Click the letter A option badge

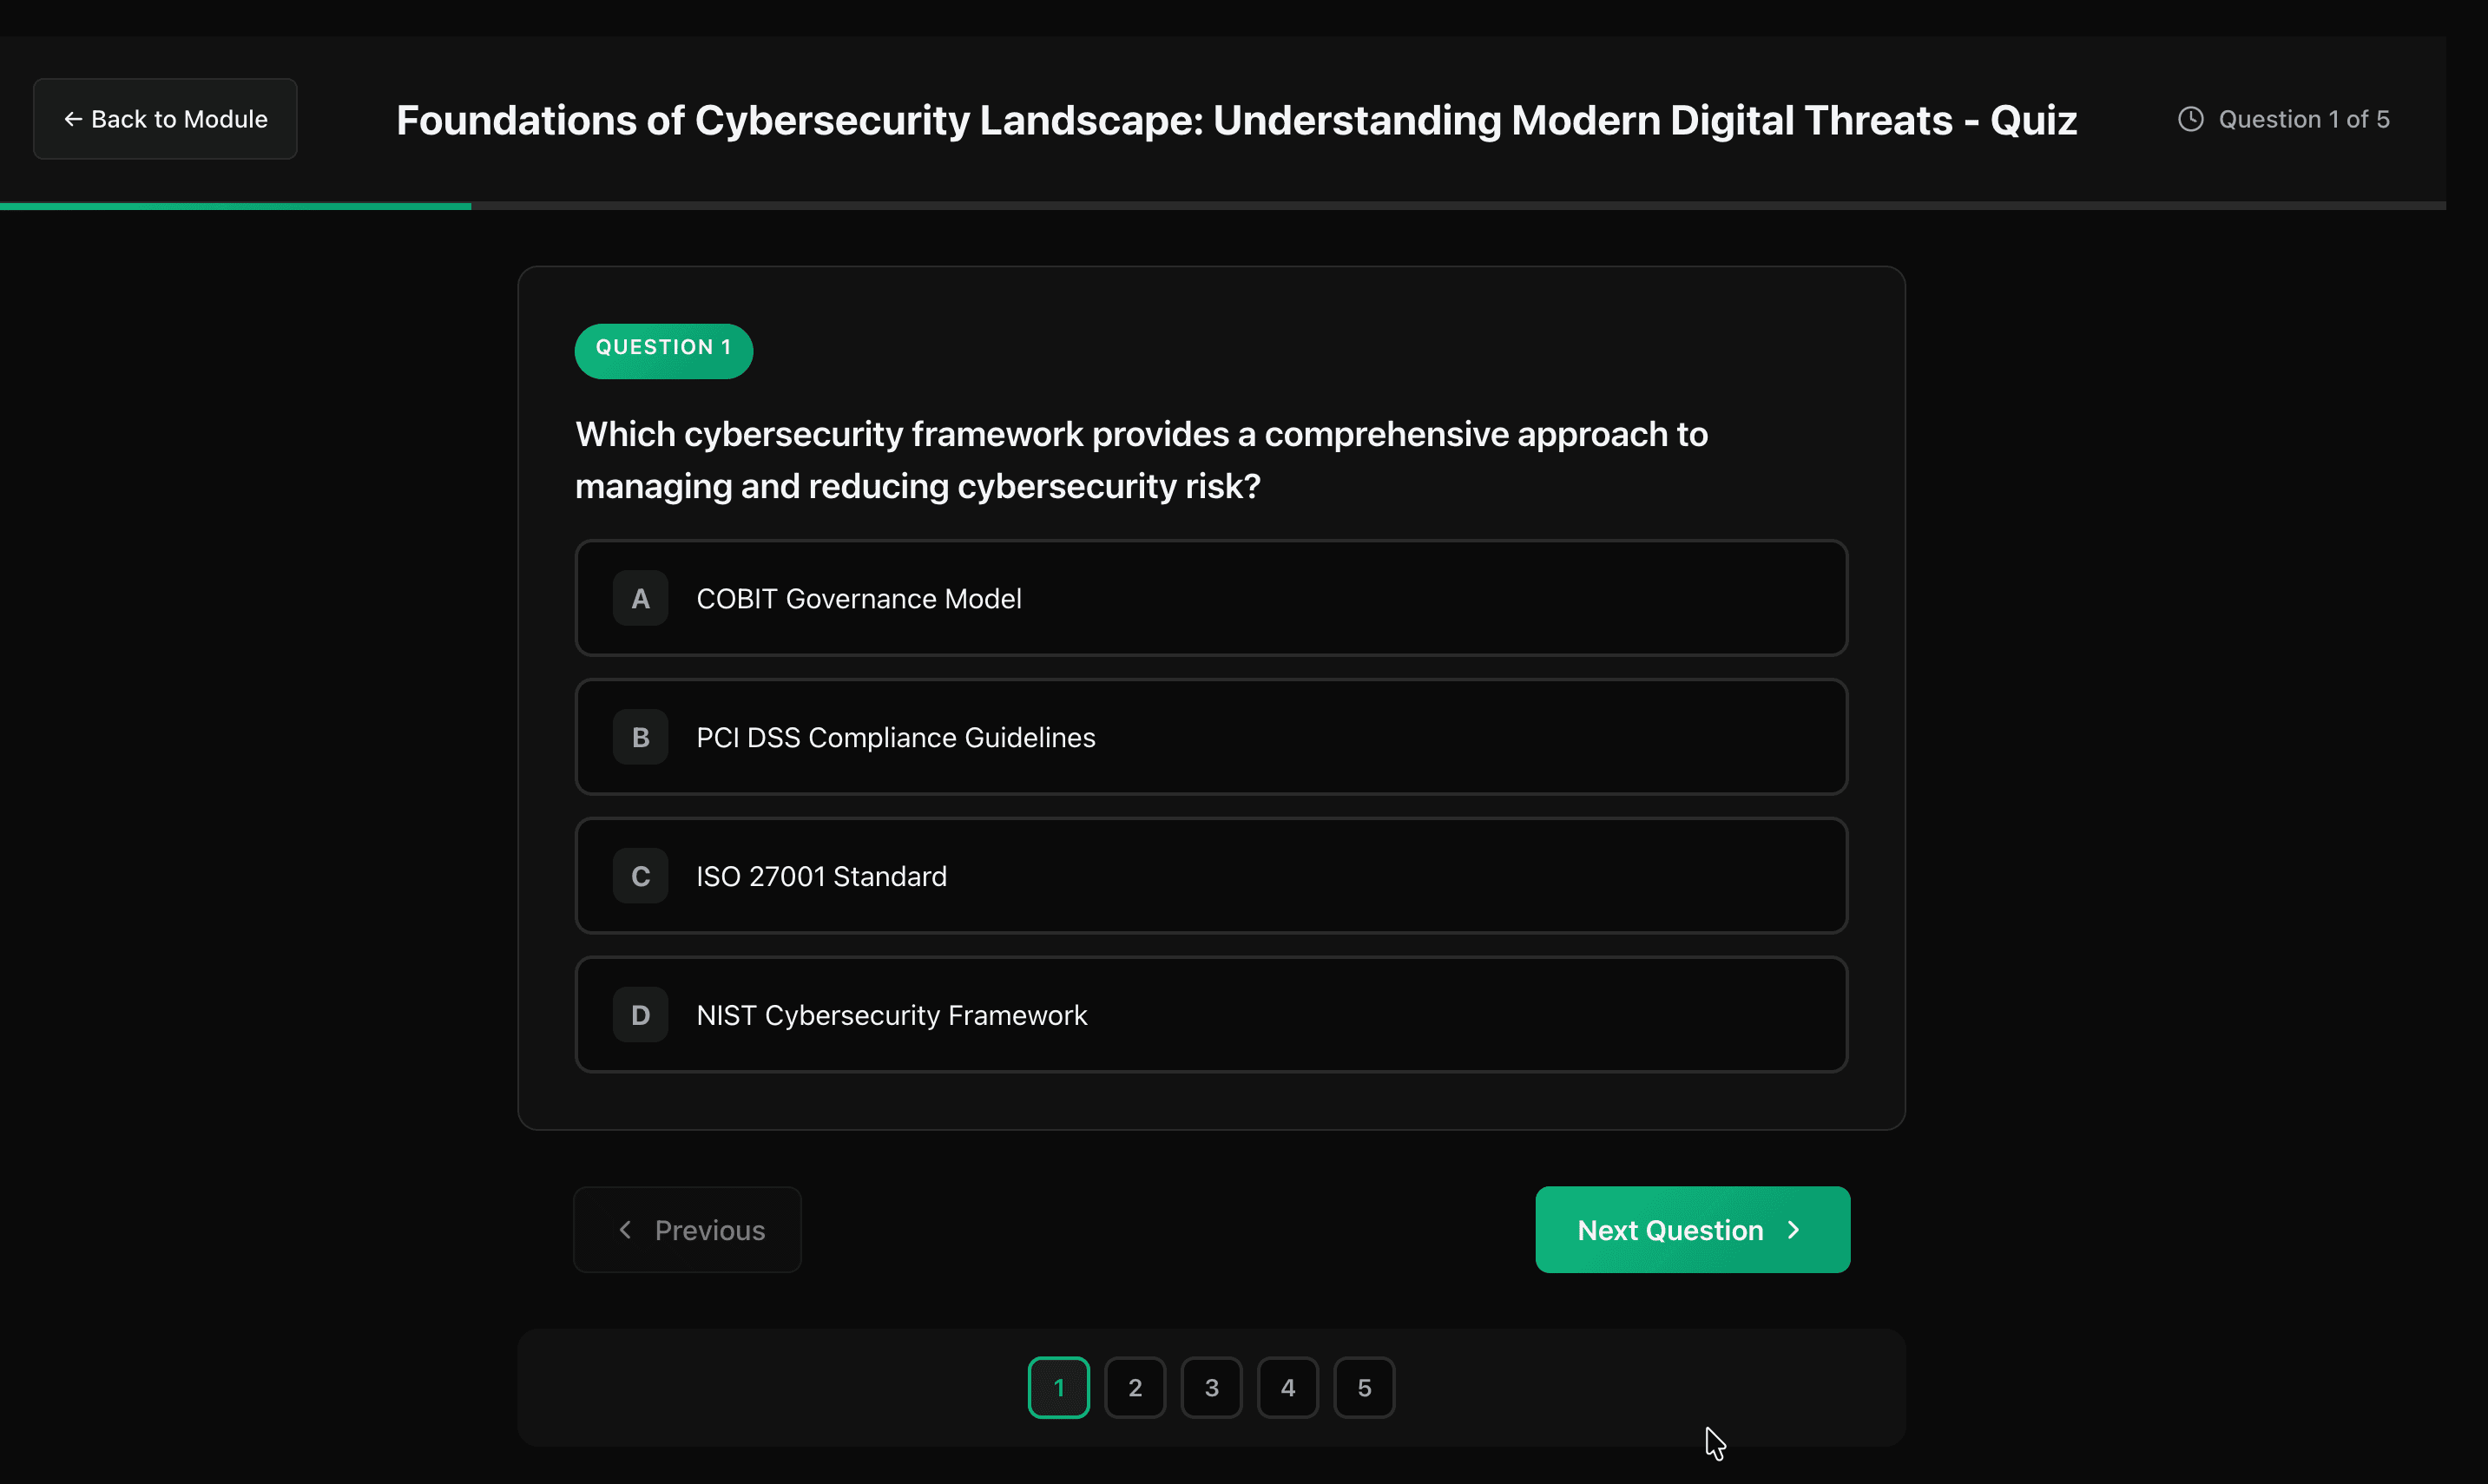(640, 598)
